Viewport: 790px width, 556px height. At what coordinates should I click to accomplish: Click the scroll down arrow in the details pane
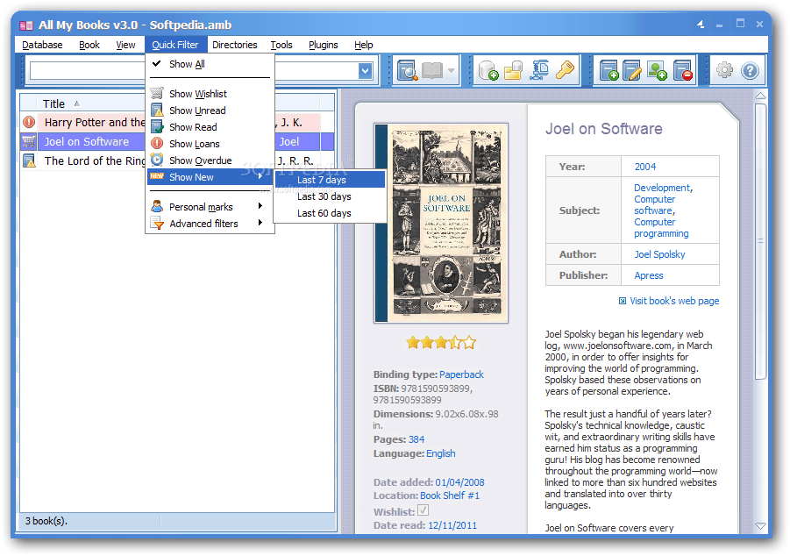761,526
